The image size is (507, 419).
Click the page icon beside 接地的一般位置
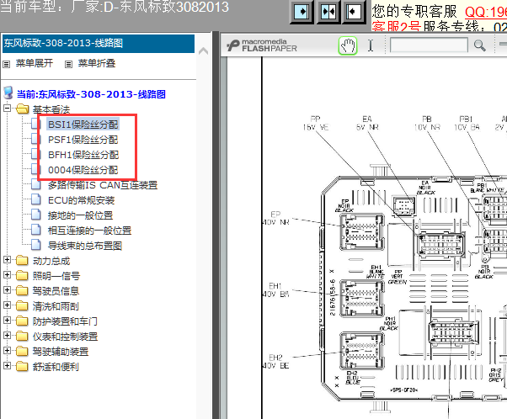click(x=36, y=215)
